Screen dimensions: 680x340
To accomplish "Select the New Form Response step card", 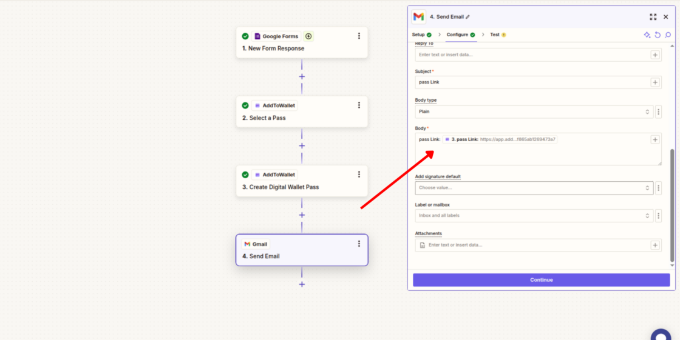I will click(x=302, y=42).
